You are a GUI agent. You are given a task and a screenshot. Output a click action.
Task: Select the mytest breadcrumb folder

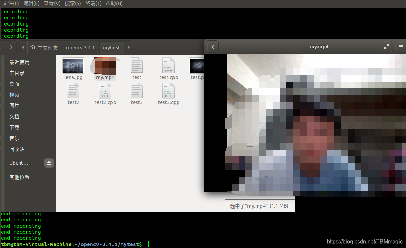point(111,48)
